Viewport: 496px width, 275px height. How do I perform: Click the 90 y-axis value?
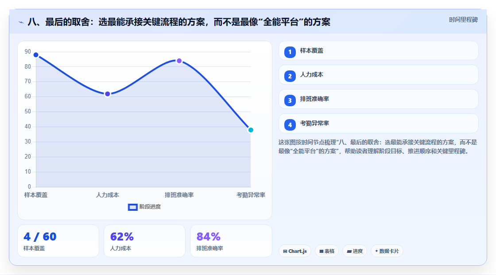coord(27,51)
